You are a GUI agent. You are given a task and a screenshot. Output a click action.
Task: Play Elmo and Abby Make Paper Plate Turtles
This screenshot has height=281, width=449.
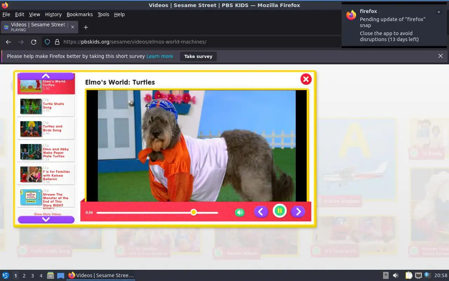(46, 151)
